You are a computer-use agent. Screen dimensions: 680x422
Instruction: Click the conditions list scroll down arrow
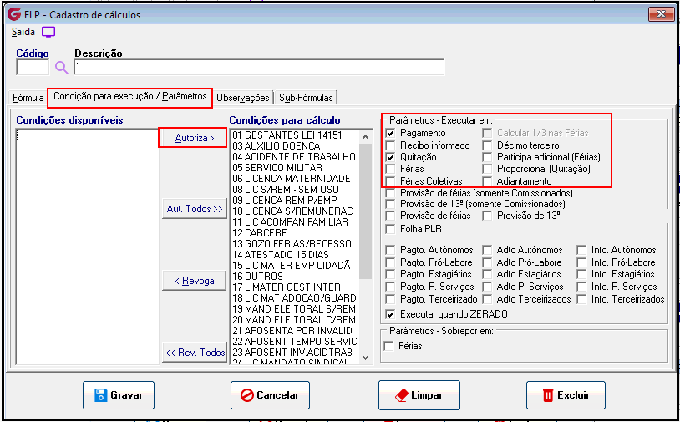[366, 358]
